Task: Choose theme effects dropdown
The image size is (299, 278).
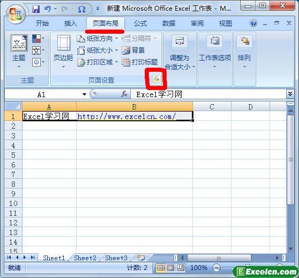Action: click(38, 62)
